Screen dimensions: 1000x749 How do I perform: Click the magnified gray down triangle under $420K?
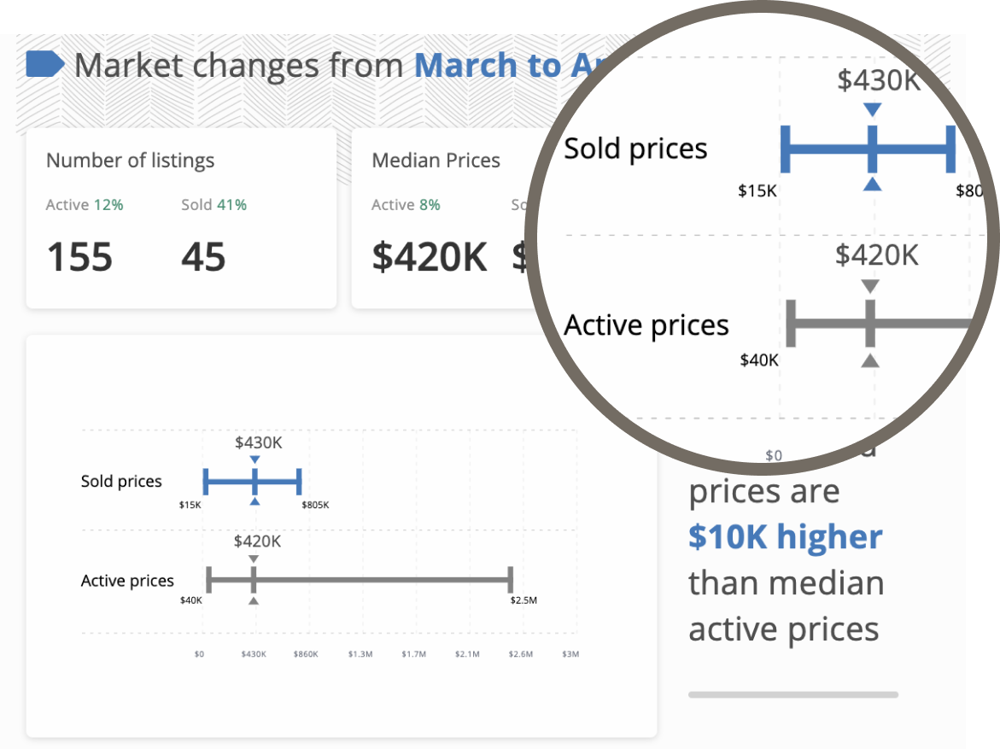click(x=869, y=286)
